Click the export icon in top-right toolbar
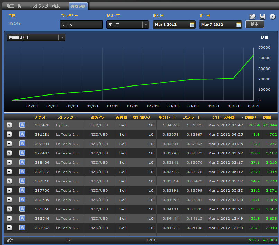The height and width of the screenshot is (245, 279). 252,17
